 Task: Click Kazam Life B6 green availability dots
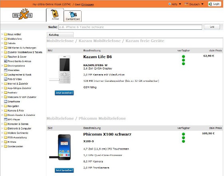pos(184,60)
